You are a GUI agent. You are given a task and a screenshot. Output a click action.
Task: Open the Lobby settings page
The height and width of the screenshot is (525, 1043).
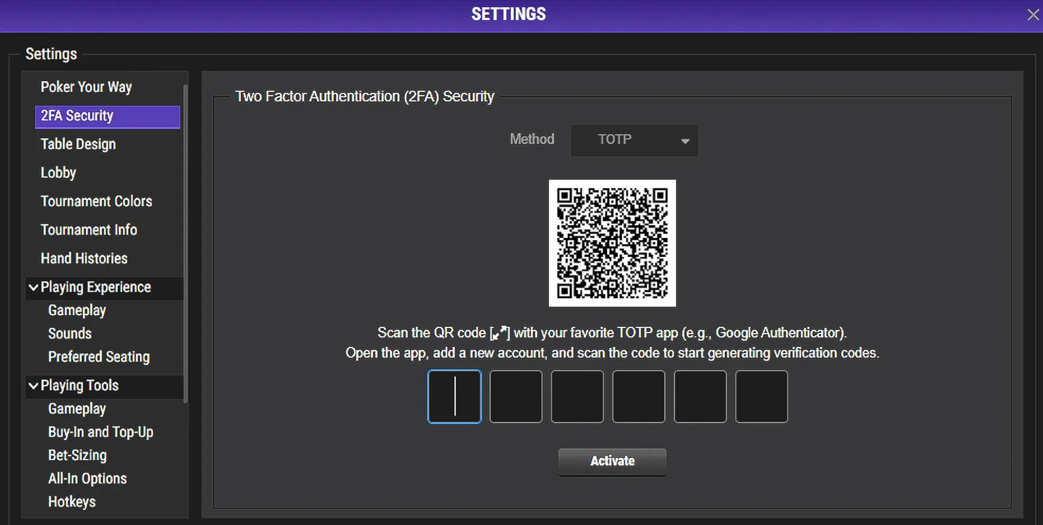pyautogui.click(x=58, y=173)
